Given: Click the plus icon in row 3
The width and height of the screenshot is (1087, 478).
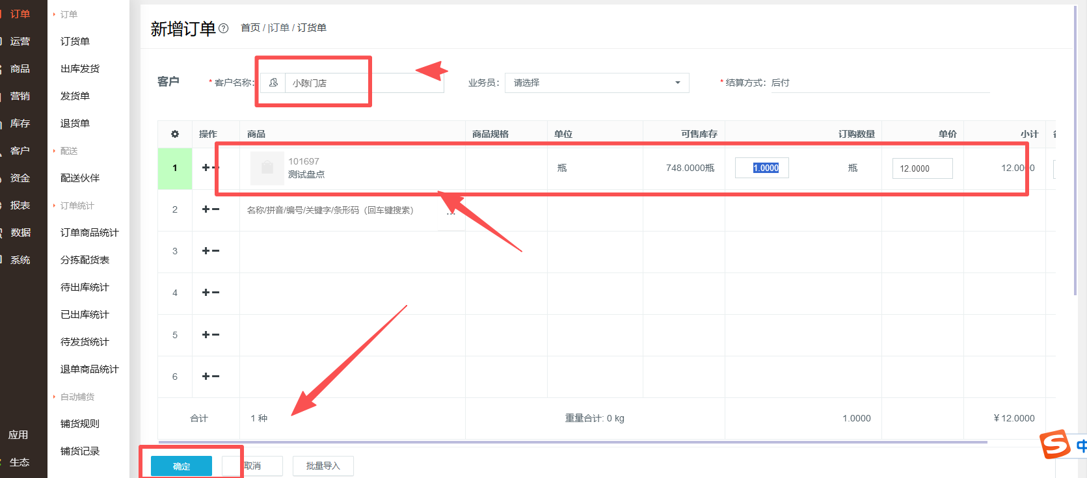Looking at the screenshot, I should pyautogui.click(x=206, y=251).
